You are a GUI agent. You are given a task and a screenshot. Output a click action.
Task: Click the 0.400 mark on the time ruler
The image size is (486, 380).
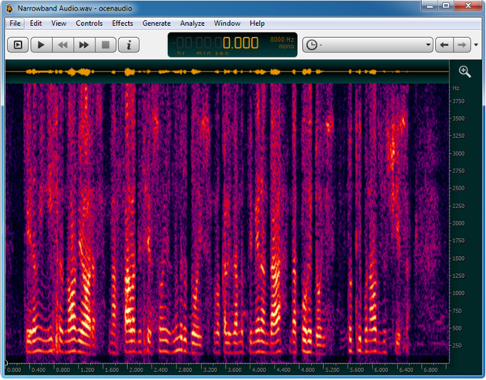pos(38,369)
